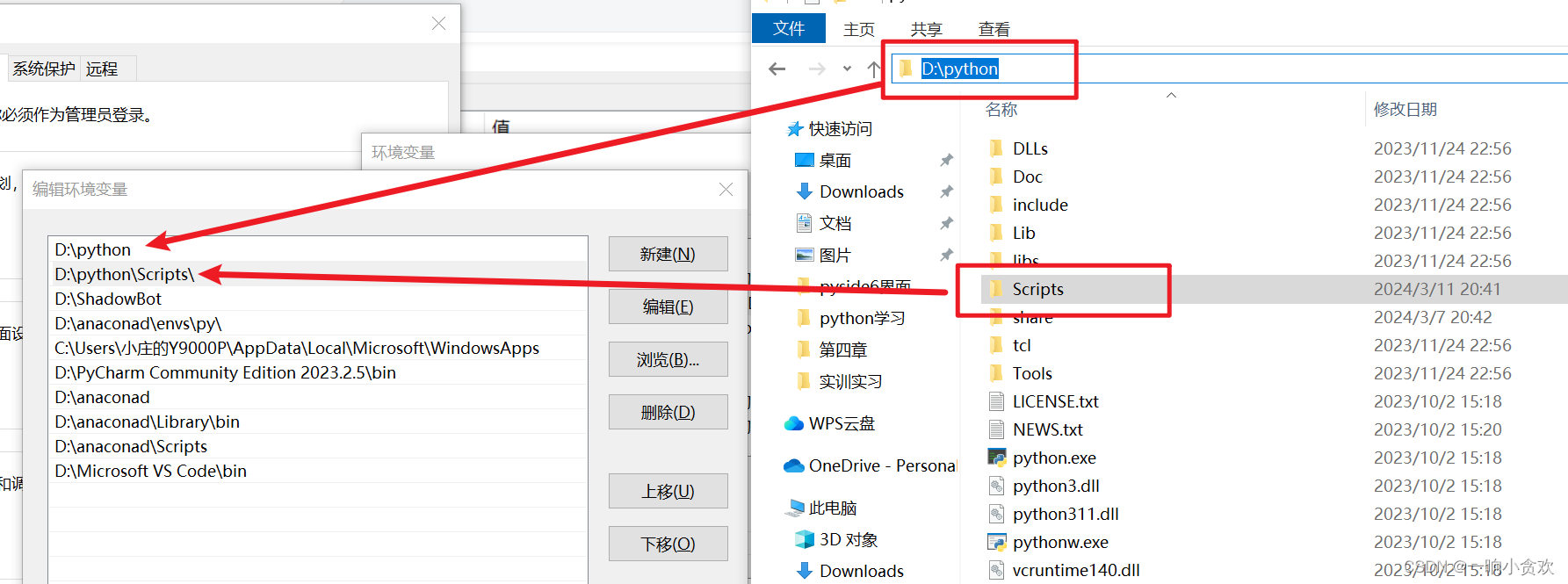1568x584 pixels.
Task: Select the LICENSE.txt file icon
Action: point(996,401)
